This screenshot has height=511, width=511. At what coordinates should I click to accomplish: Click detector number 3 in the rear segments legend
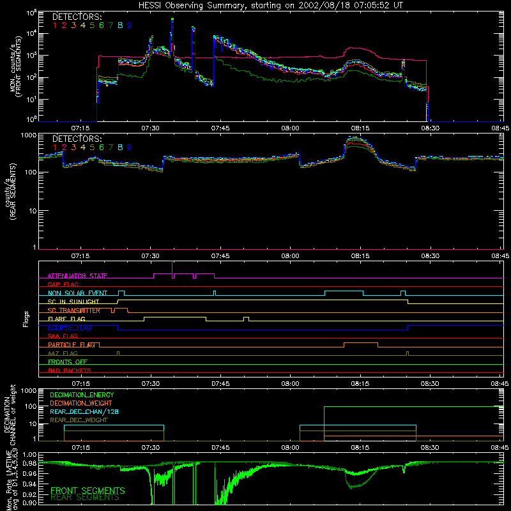click(x=73, y=148)
